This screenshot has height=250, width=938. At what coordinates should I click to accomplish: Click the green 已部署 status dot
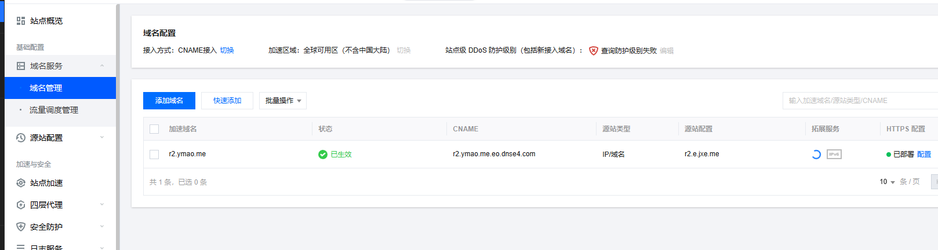tap(889, 155)
